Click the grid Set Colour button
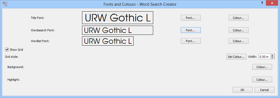The image size is (280, 98). [237, 57]
